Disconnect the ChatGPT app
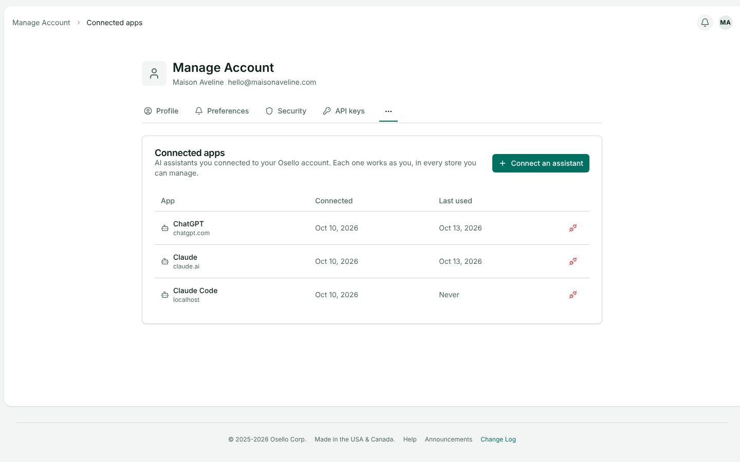This screenshot has width=740, height=462. pos(573,228)
